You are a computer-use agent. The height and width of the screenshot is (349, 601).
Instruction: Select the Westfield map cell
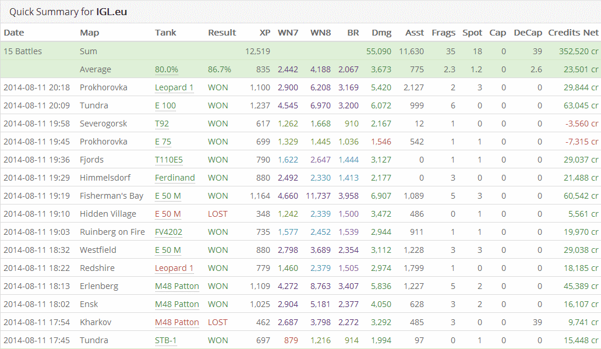point(98,250)
